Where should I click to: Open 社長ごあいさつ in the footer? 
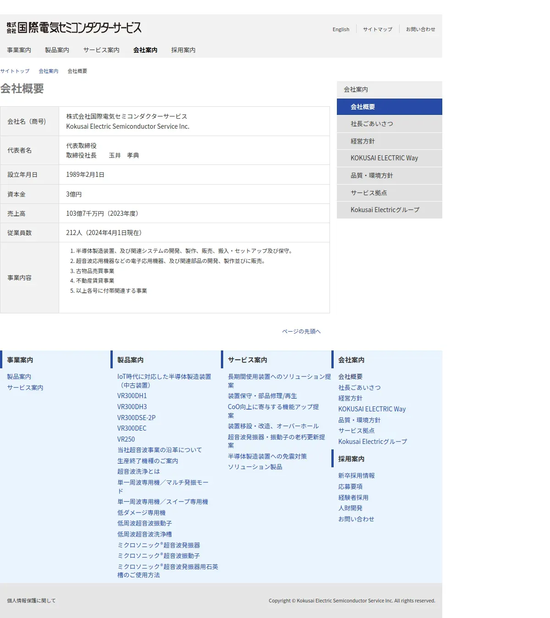click(x=359, y=388)
